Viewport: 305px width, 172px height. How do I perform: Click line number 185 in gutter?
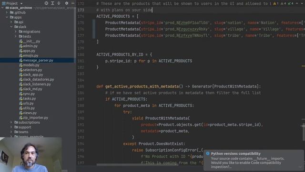pos(81,86)
